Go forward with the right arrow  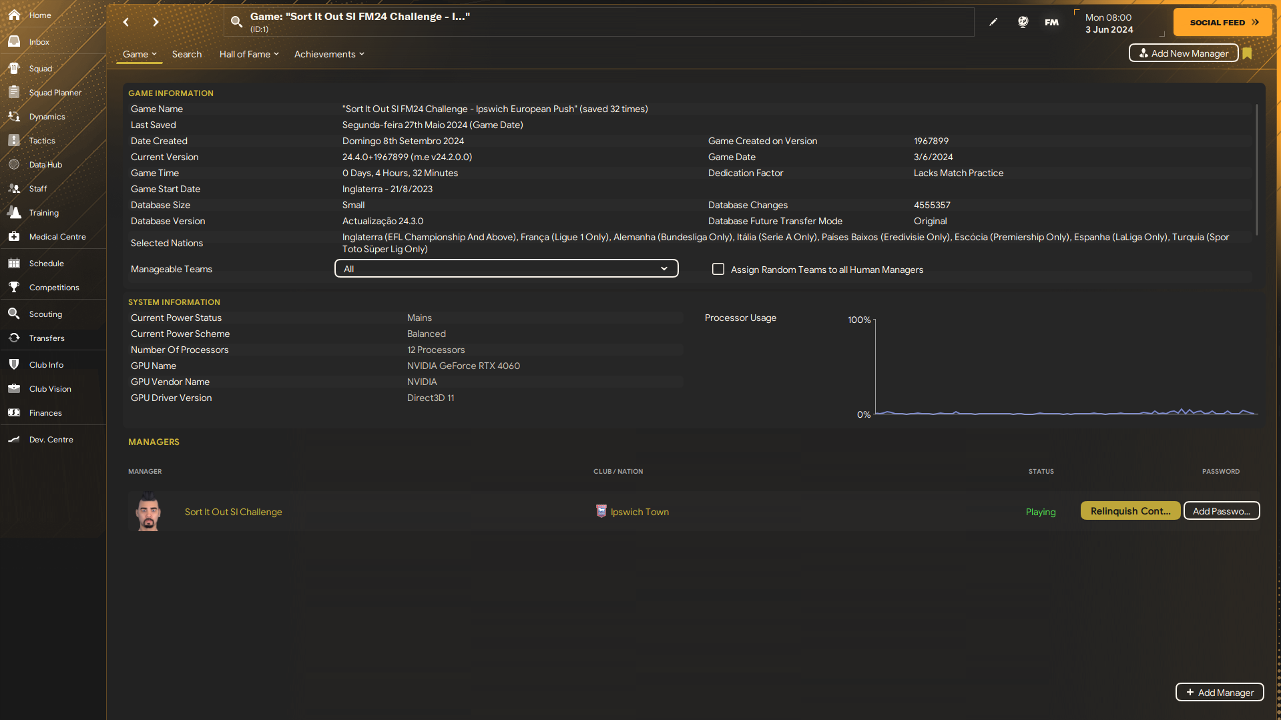coord(156,22)
